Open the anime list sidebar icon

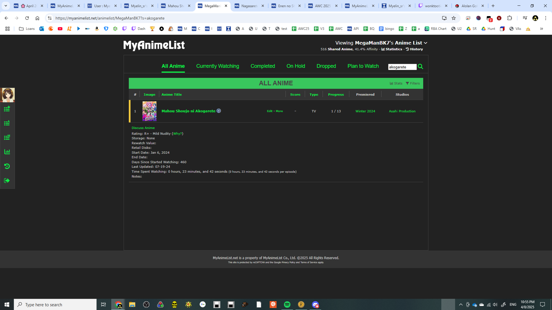coord(7,123)
